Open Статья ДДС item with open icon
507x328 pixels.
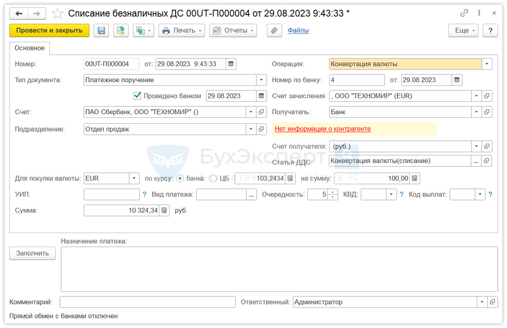click(x=486, y=161)
